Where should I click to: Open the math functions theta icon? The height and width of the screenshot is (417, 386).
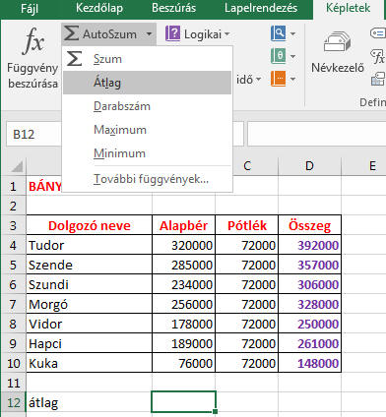pyautogui.click(x=278, y=56)
